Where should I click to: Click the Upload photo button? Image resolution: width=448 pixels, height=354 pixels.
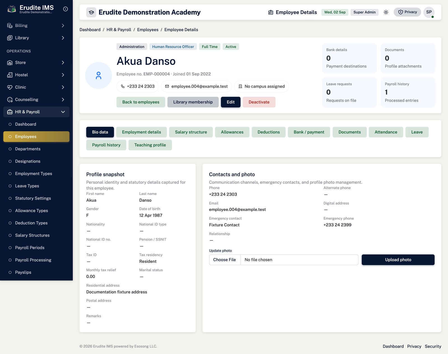pyautogui.click(x=398, y=260)
